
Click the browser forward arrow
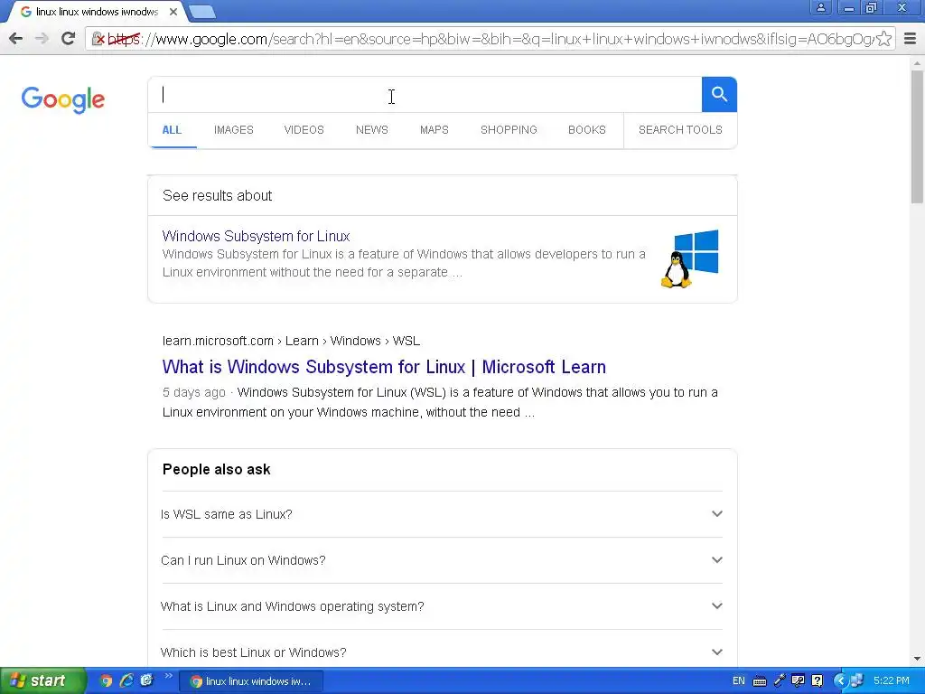42,39
